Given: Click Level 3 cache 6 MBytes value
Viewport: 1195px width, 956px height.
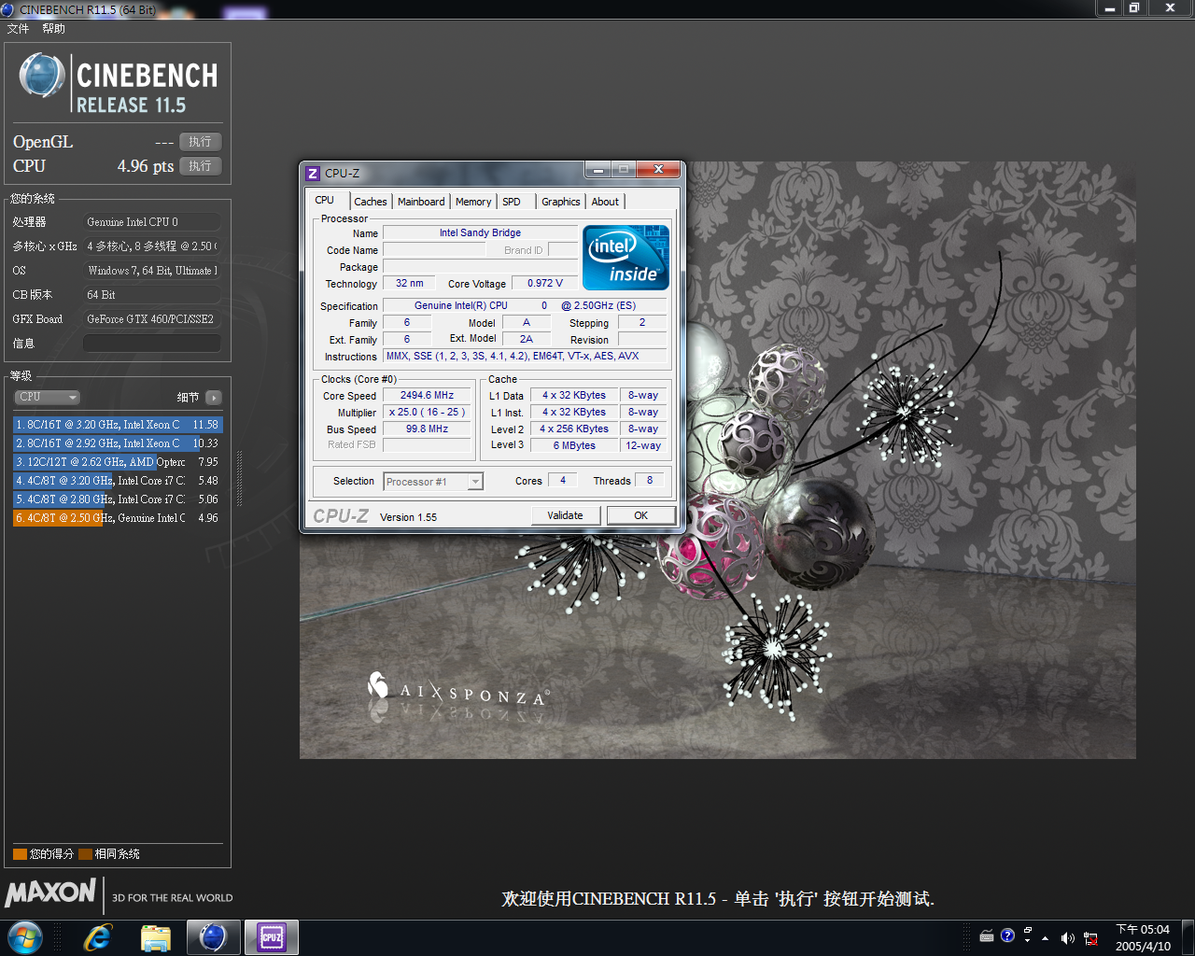Looking at the screenshot, I should coord(574,446).
